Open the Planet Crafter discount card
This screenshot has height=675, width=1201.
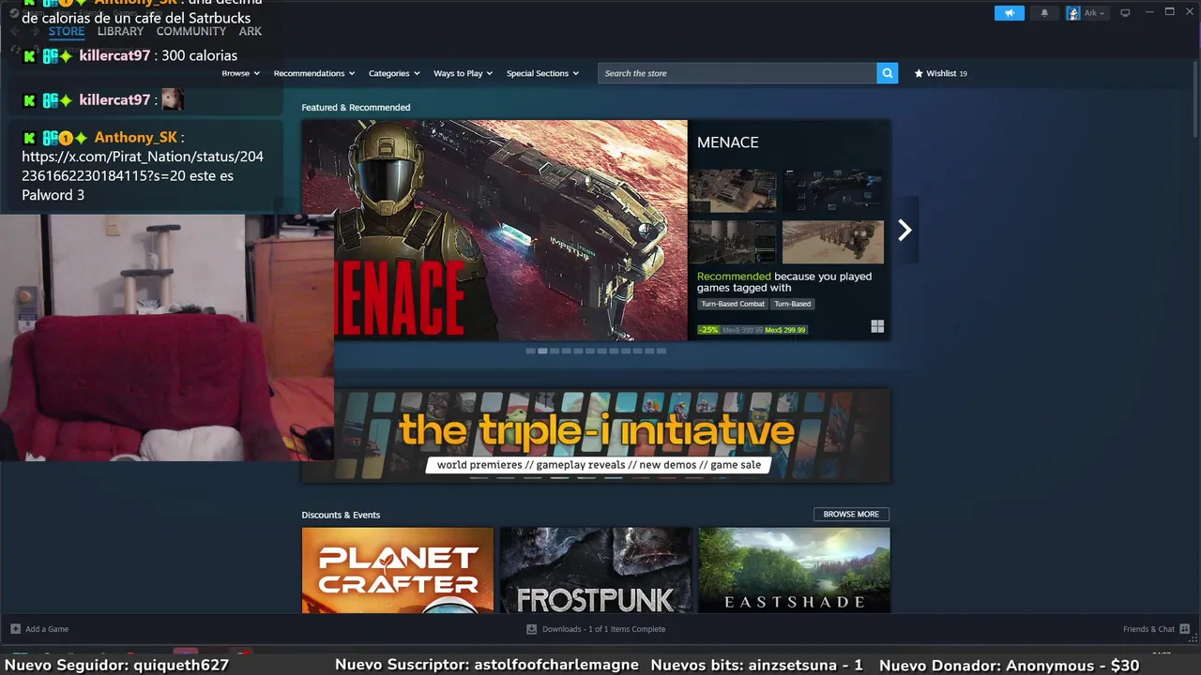(398, 570)
